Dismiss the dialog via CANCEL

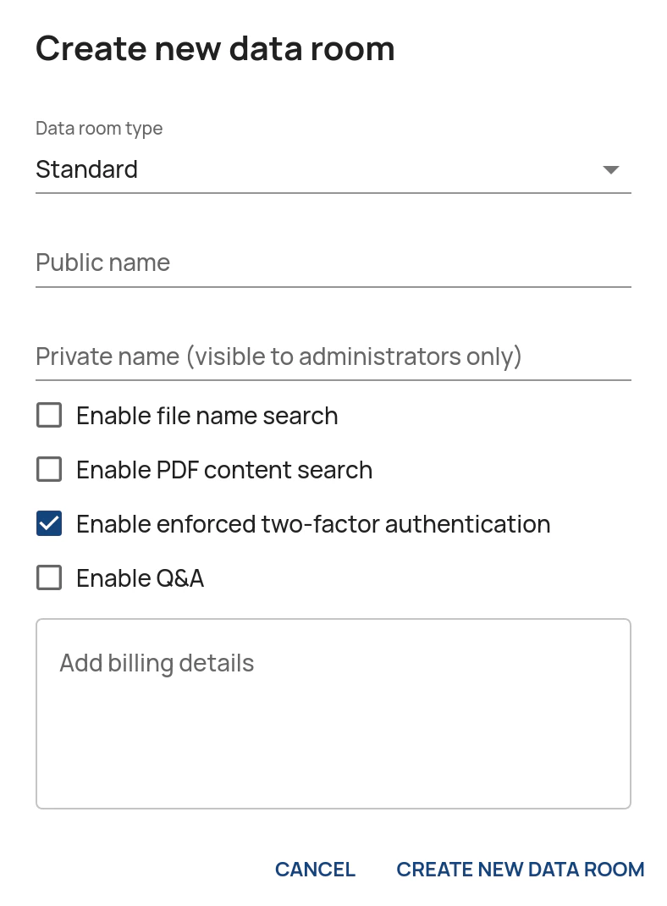[x=315, y=869]
